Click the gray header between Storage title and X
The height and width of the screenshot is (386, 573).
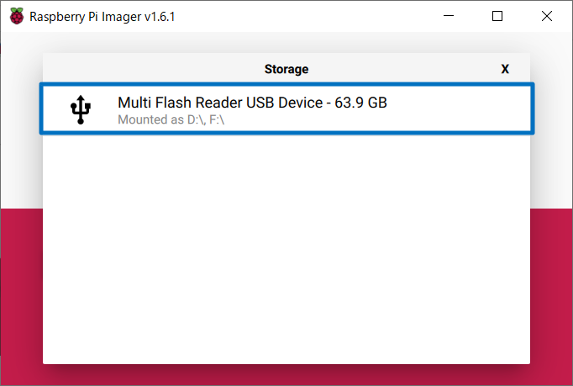click(x=404, y=68)
